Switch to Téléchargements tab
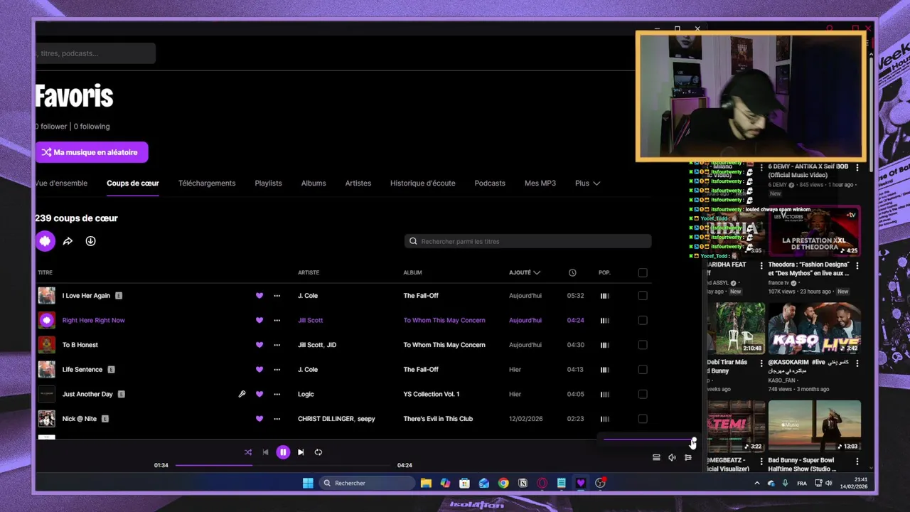Screen dimensions: 910x512 tap(207, 183)
